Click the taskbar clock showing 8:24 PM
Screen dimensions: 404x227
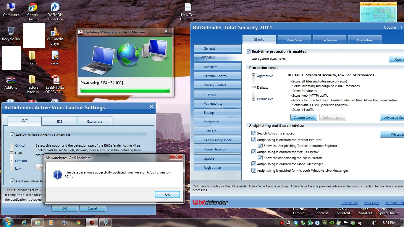pos(389,223)
